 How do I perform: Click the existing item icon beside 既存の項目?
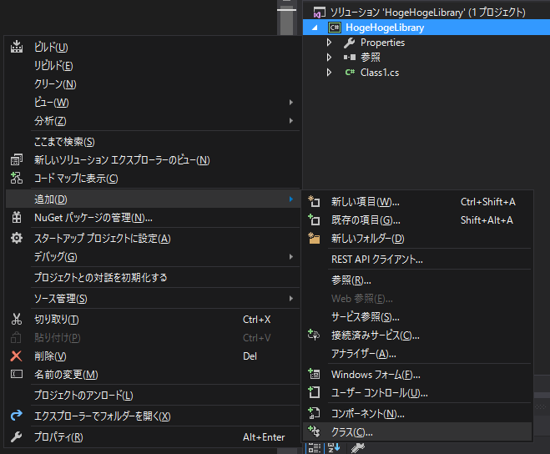coord(314,219)
